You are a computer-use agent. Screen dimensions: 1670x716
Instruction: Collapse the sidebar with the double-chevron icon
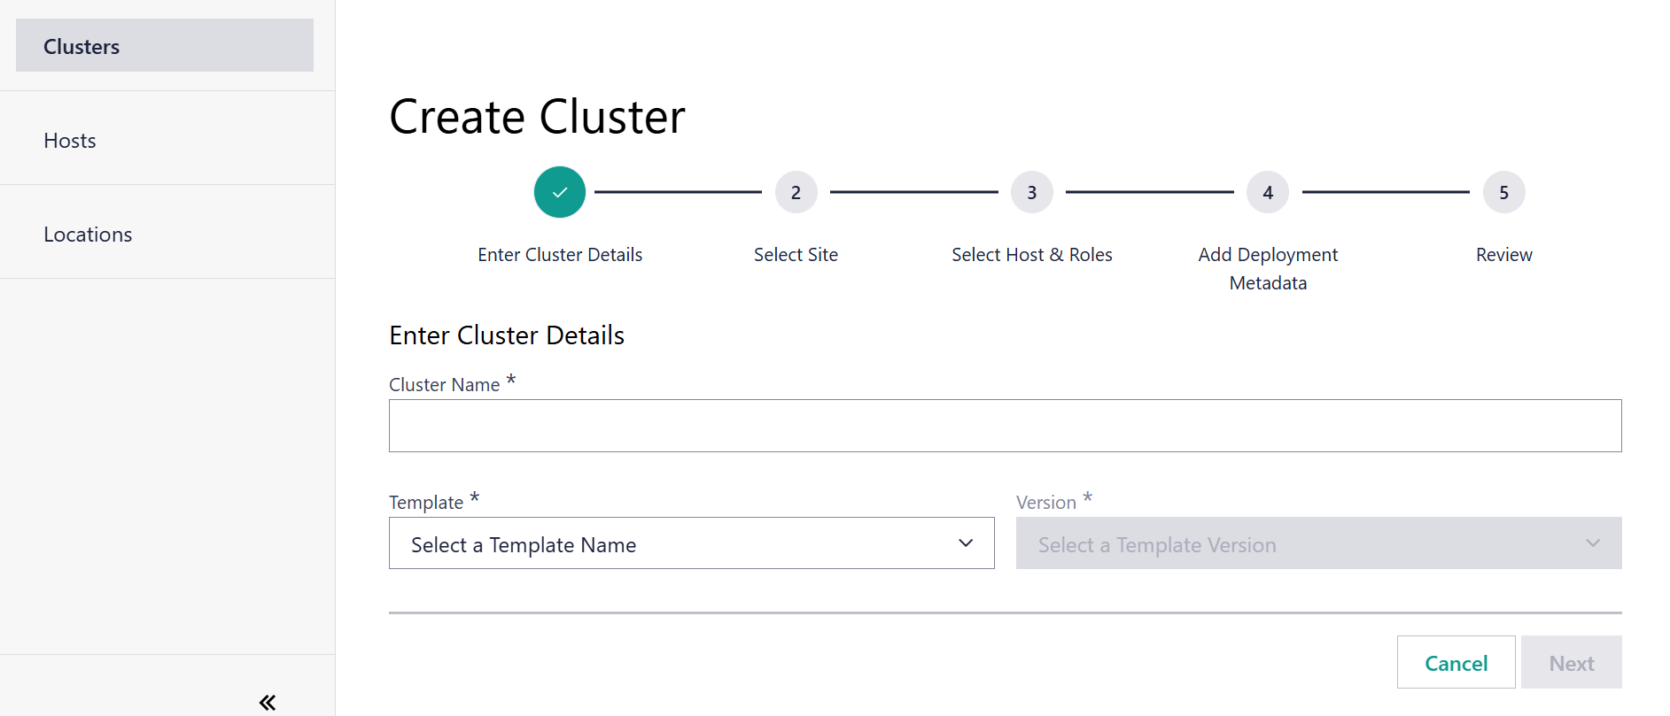point(267,703)
